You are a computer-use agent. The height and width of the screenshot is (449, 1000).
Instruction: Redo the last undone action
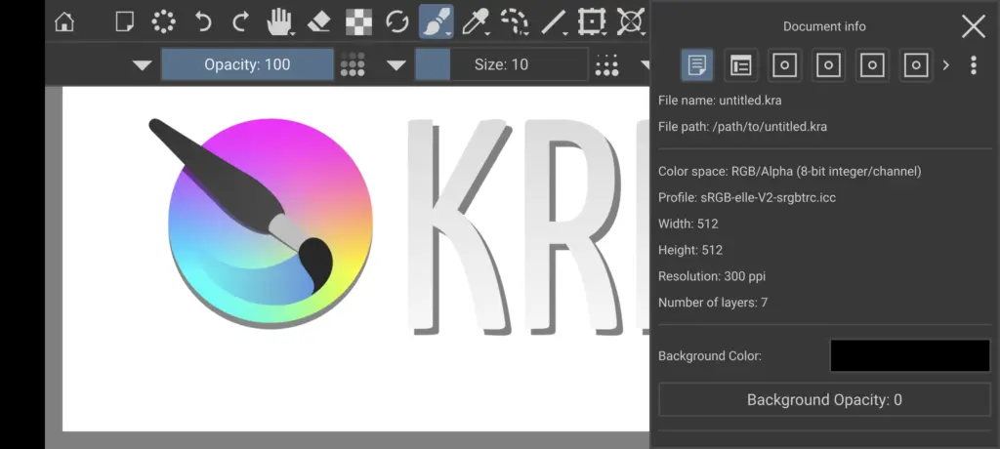point(240,21)
